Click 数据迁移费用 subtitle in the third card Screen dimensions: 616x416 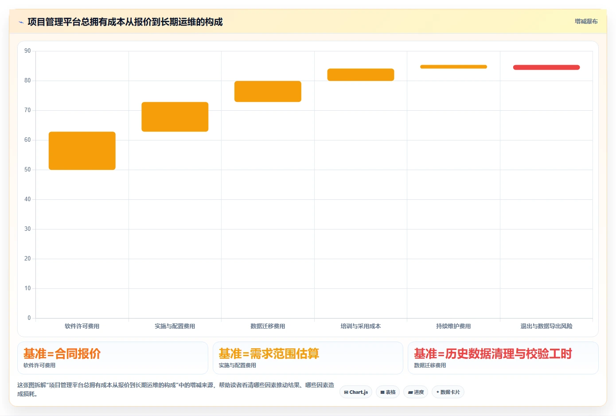[x=430, y=365]
